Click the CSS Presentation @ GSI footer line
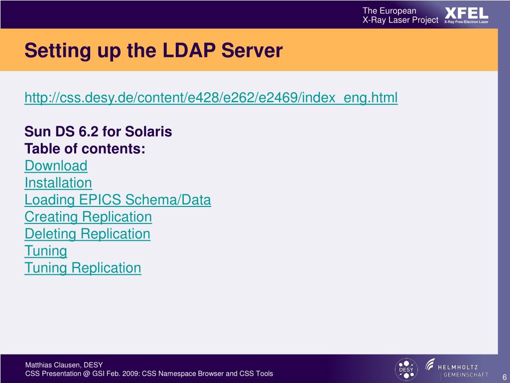The image size is (510, 383). [149, 374]
